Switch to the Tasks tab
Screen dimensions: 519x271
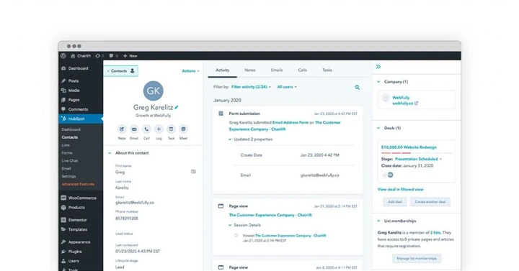(x=327, y=70)
